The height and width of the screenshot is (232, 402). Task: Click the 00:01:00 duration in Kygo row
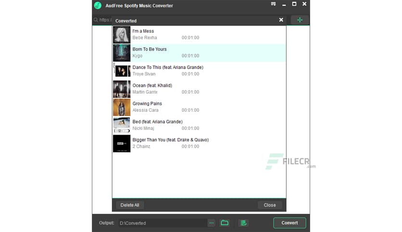click(x=190, y=56)
